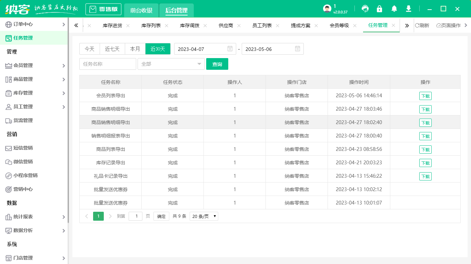Enable the 近七天 quick filter
Screen dimensions: 471x264
(112, 49)
